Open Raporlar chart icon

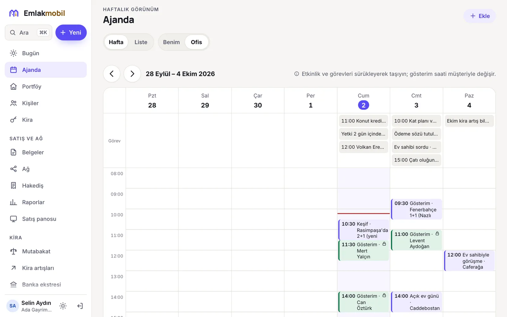13,202
